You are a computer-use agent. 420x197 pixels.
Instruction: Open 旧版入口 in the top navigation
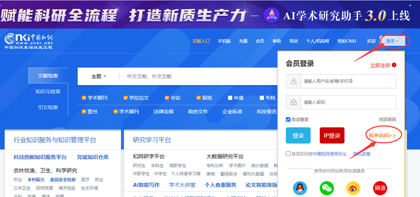coord(201,41)
